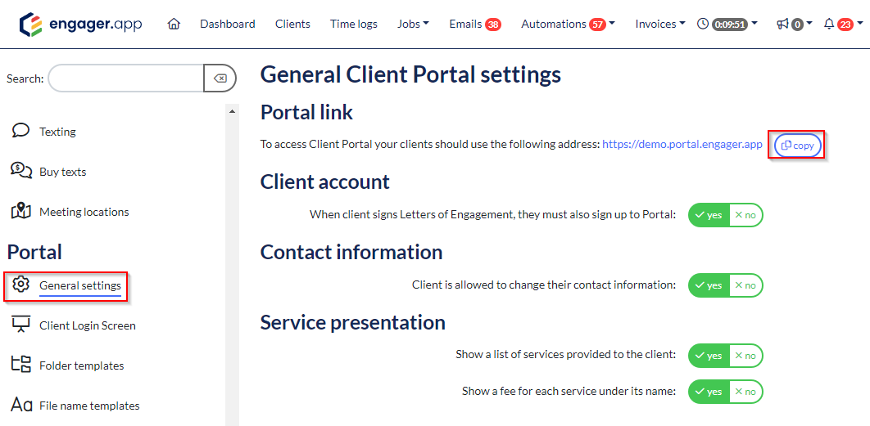The image size is (870, 426).
Task: Disable client changing contact information toggle
Action: coord(745,285)
